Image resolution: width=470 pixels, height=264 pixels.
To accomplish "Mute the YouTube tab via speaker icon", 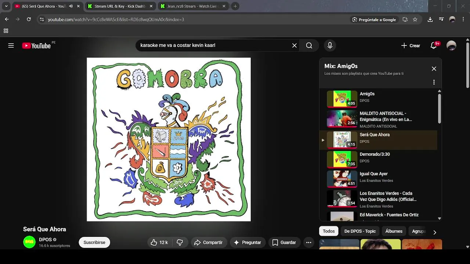I will 71,6.
